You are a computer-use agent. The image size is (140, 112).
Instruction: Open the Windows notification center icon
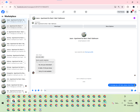[136, 103]
